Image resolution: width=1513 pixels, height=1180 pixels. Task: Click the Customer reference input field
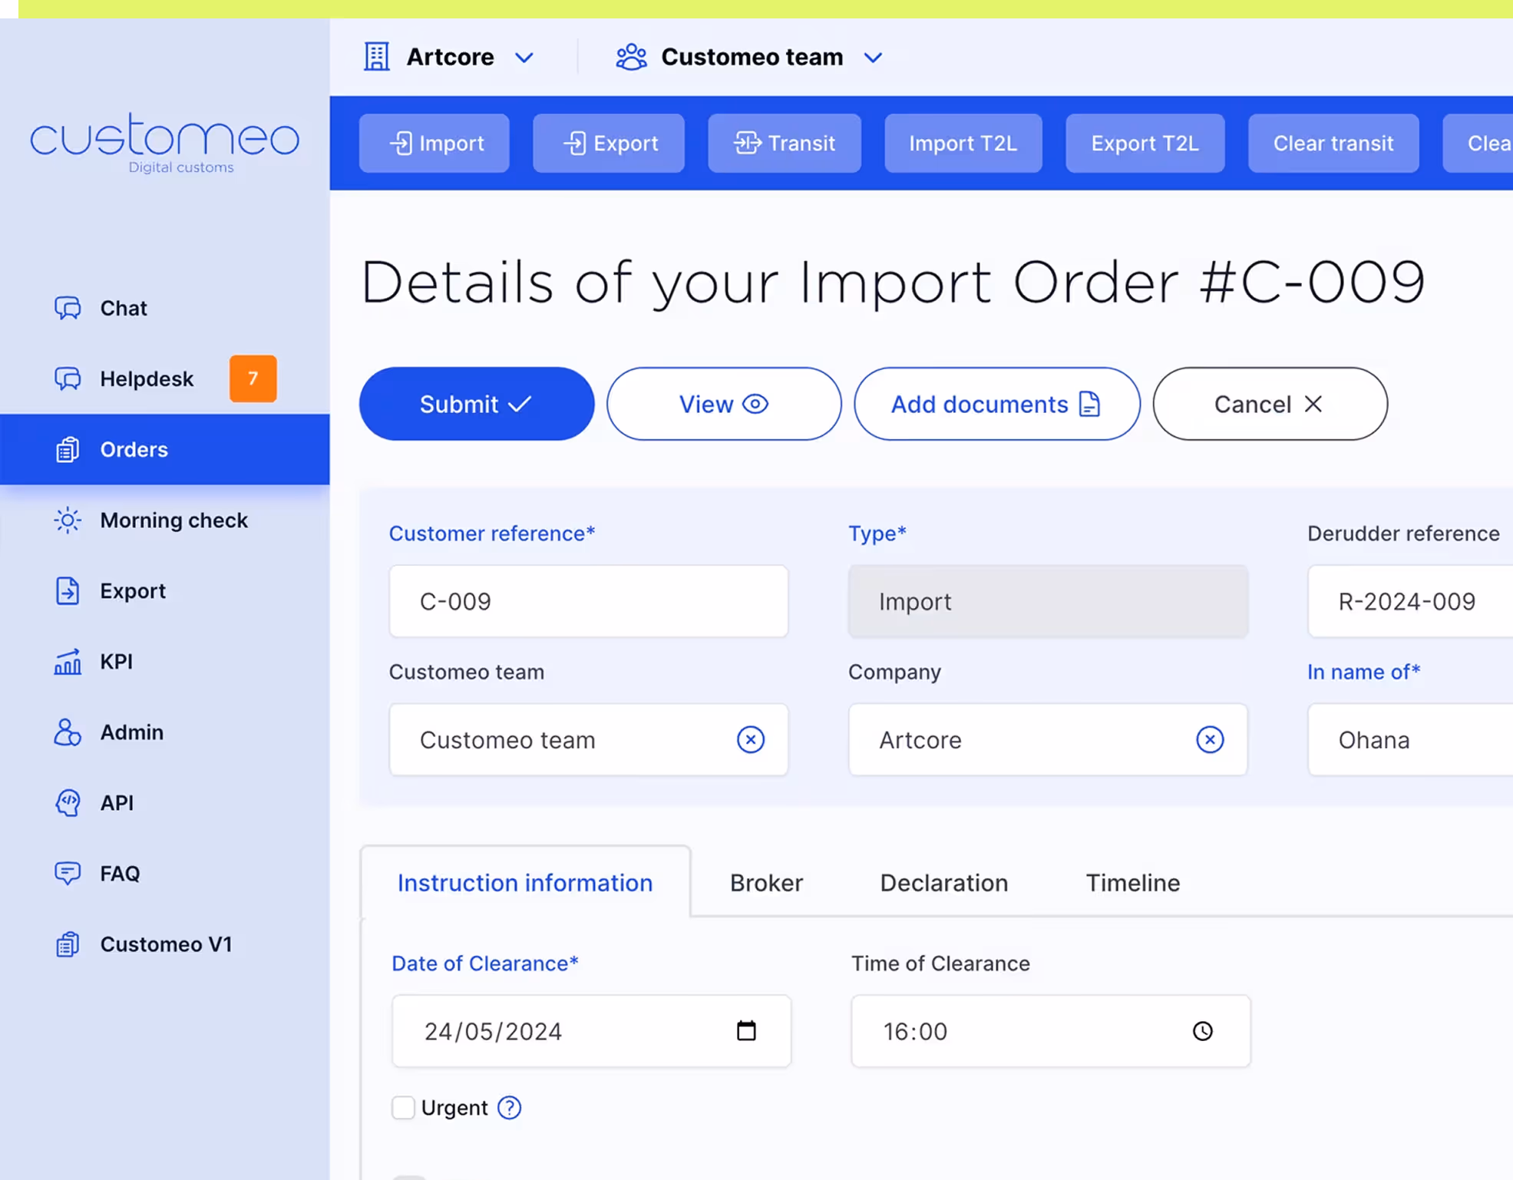tap(588, 601)
